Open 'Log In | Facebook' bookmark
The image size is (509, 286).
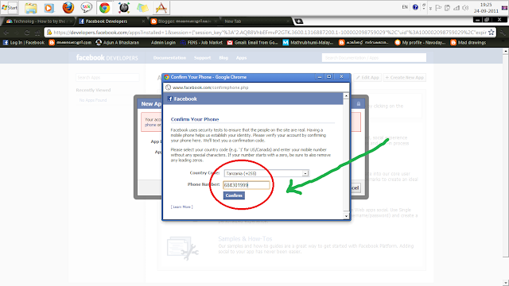[x=24, y=42]
